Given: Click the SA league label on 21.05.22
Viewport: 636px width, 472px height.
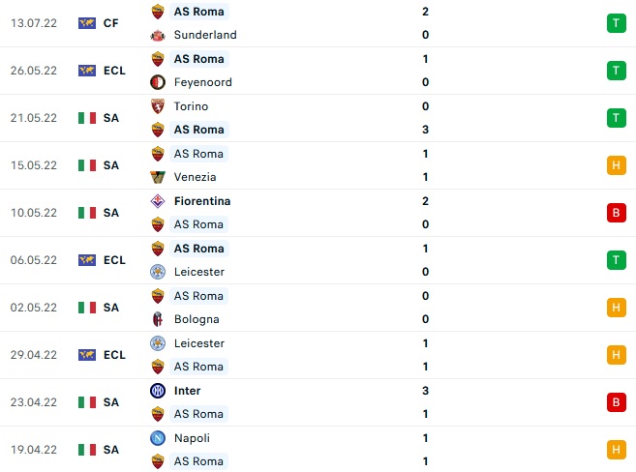Looking at the screenshot, I should [x=111, y=118].
